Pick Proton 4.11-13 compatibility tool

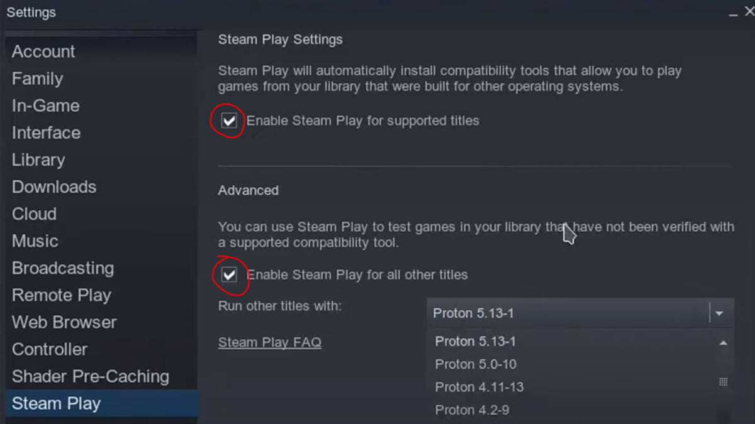click(x=479, y=387)
